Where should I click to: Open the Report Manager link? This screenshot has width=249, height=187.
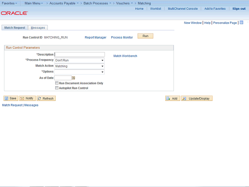[95, 37]
